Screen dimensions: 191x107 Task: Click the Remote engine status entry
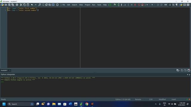pos(138,99)
